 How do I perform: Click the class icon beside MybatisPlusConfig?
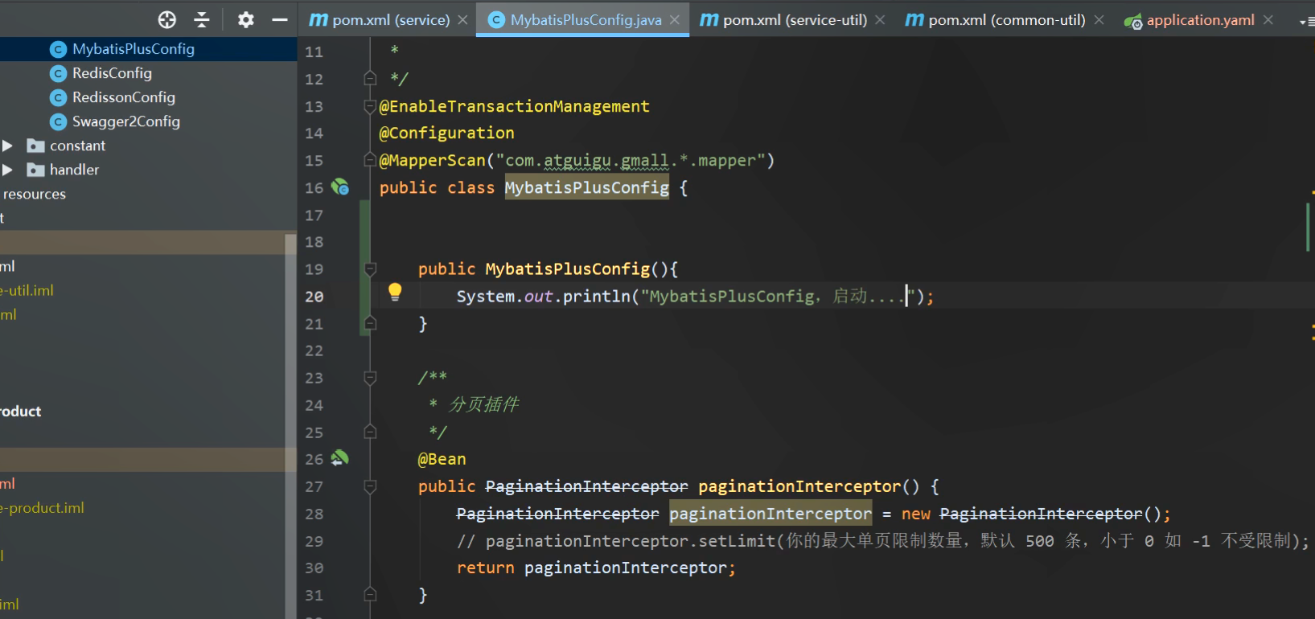click(x=58, y=50)
